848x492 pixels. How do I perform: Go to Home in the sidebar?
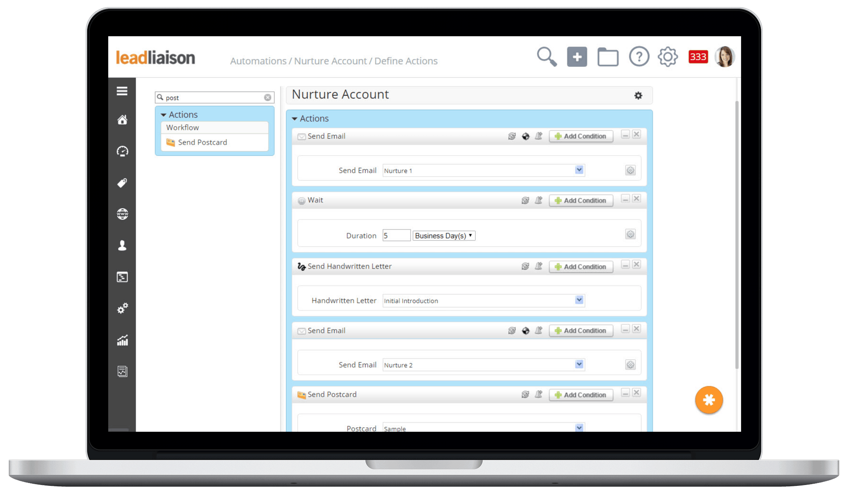click(122, 120)
